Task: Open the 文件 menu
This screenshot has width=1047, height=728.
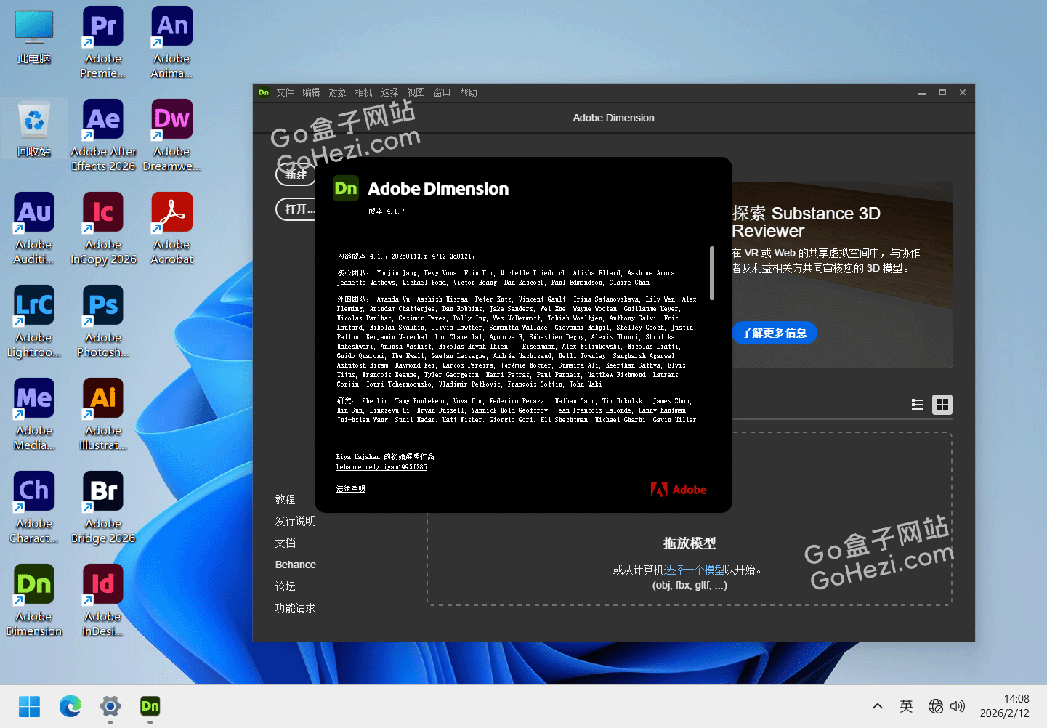Action: point(285,92)
